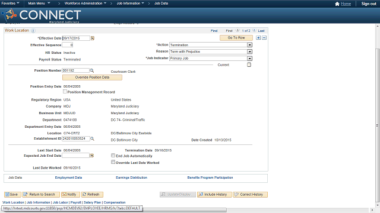Toggle the Current checkbox

[249, 64]
